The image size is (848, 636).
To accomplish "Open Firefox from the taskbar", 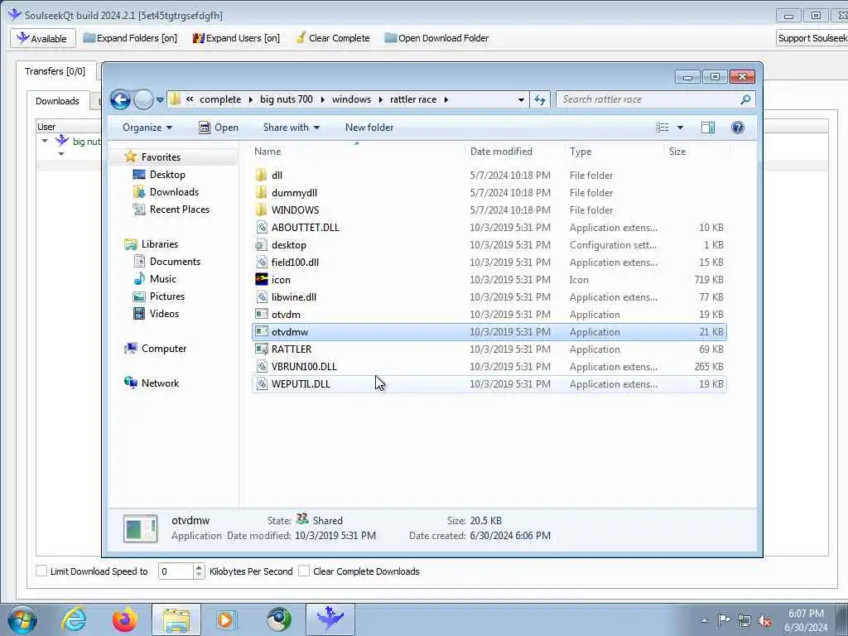I will pos(125,619).
